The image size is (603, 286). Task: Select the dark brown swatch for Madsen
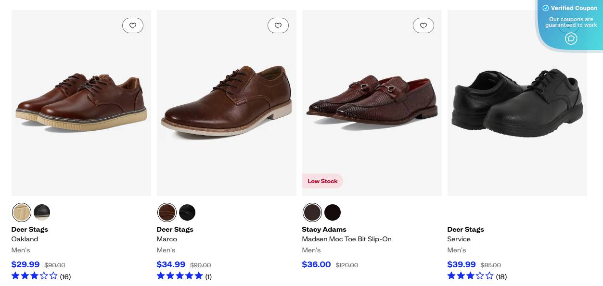pyautogui.click(x=312, y=212)
